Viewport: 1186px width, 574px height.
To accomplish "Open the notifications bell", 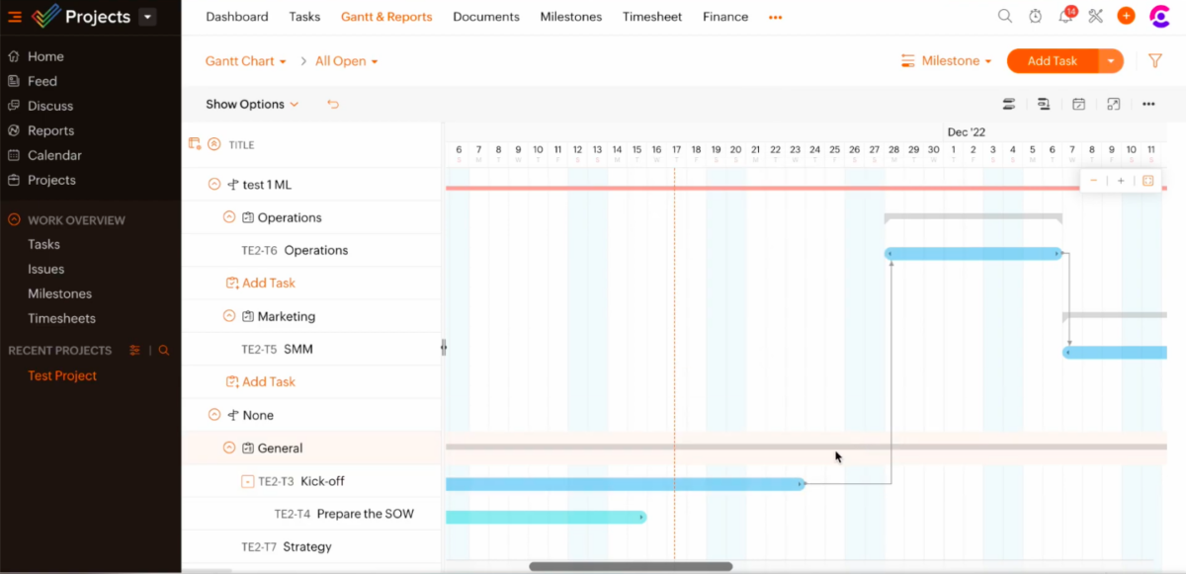I will point(1065,16).
